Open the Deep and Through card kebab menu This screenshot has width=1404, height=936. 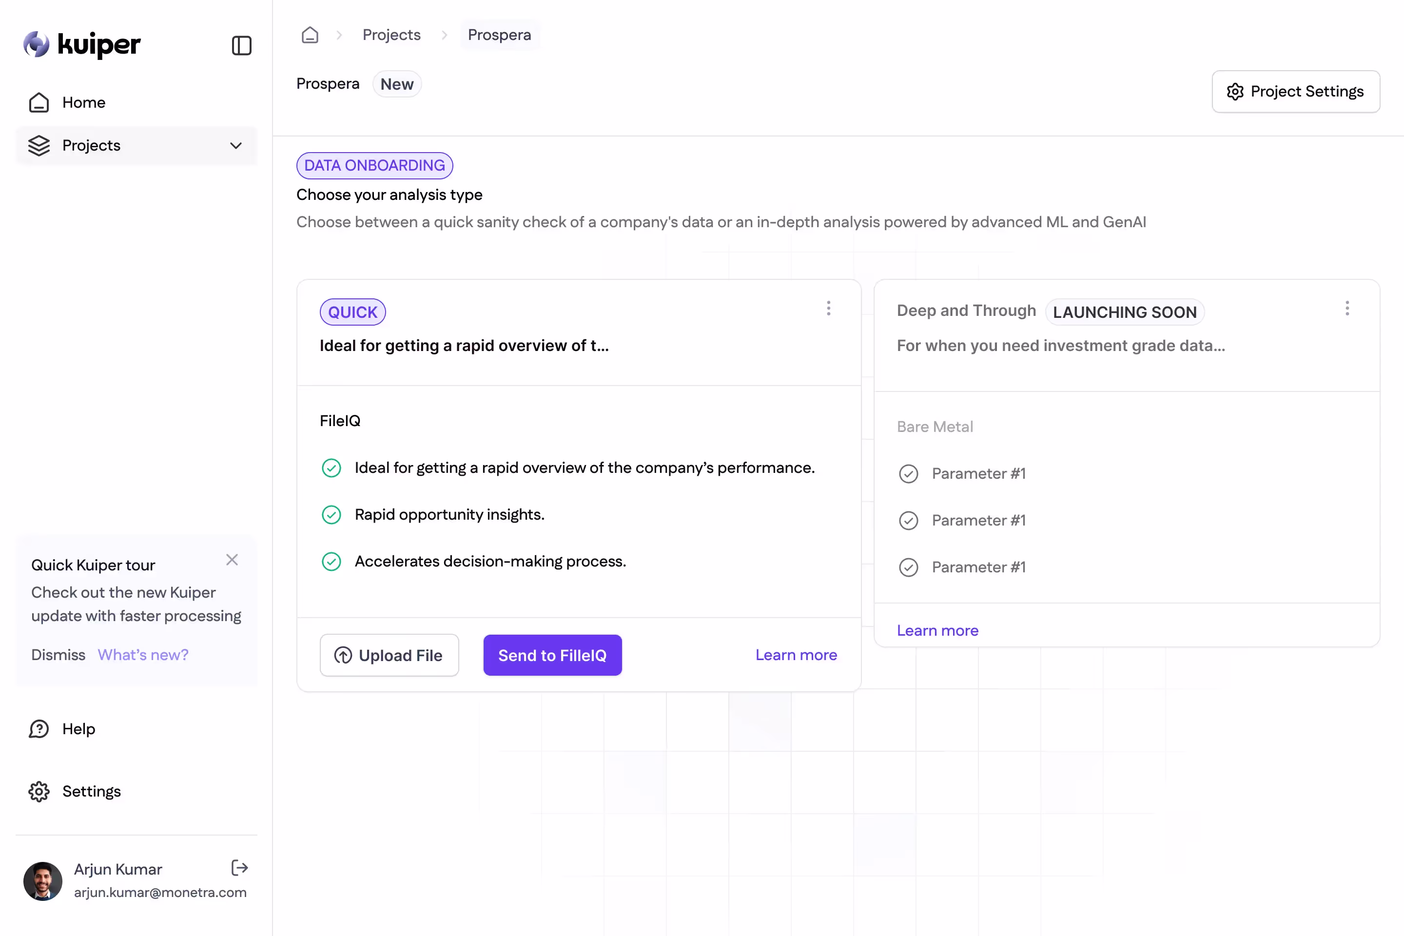tap(1346, 308)
